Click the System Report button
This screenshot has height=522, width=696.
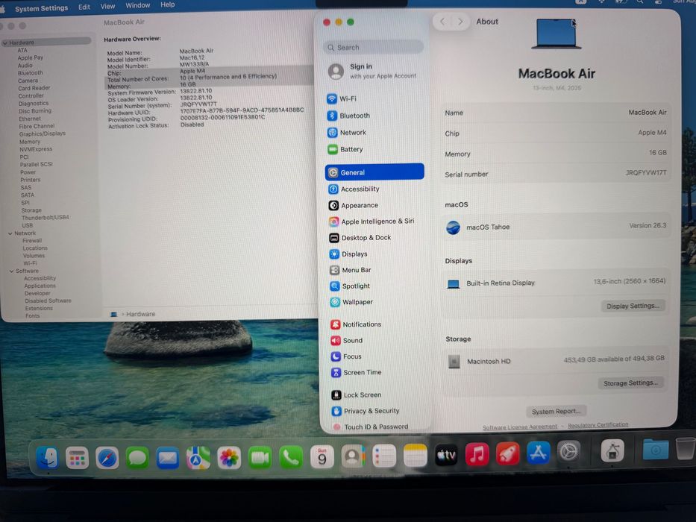pyautogui.click(x=557, y=412)
